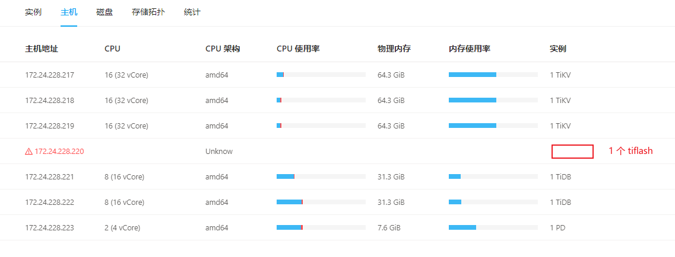Click the red host address 172.24.228.220
675x257 pixels.
tap(59, 152)
